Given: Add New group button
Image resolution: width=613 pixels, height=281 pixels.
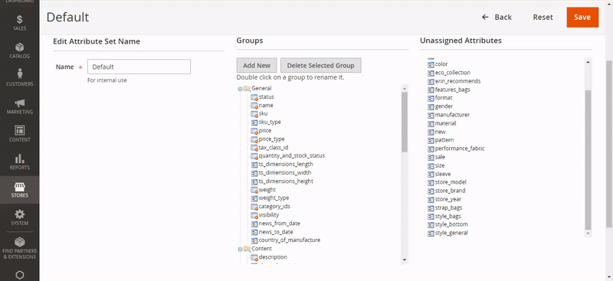Looking at the screenshot, I should click(257, 66).
